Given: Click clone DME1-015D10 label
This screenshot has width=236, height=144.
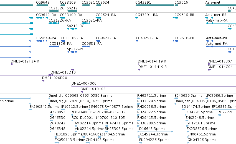Looking at the screenshot, I should [x=63, y=72].
